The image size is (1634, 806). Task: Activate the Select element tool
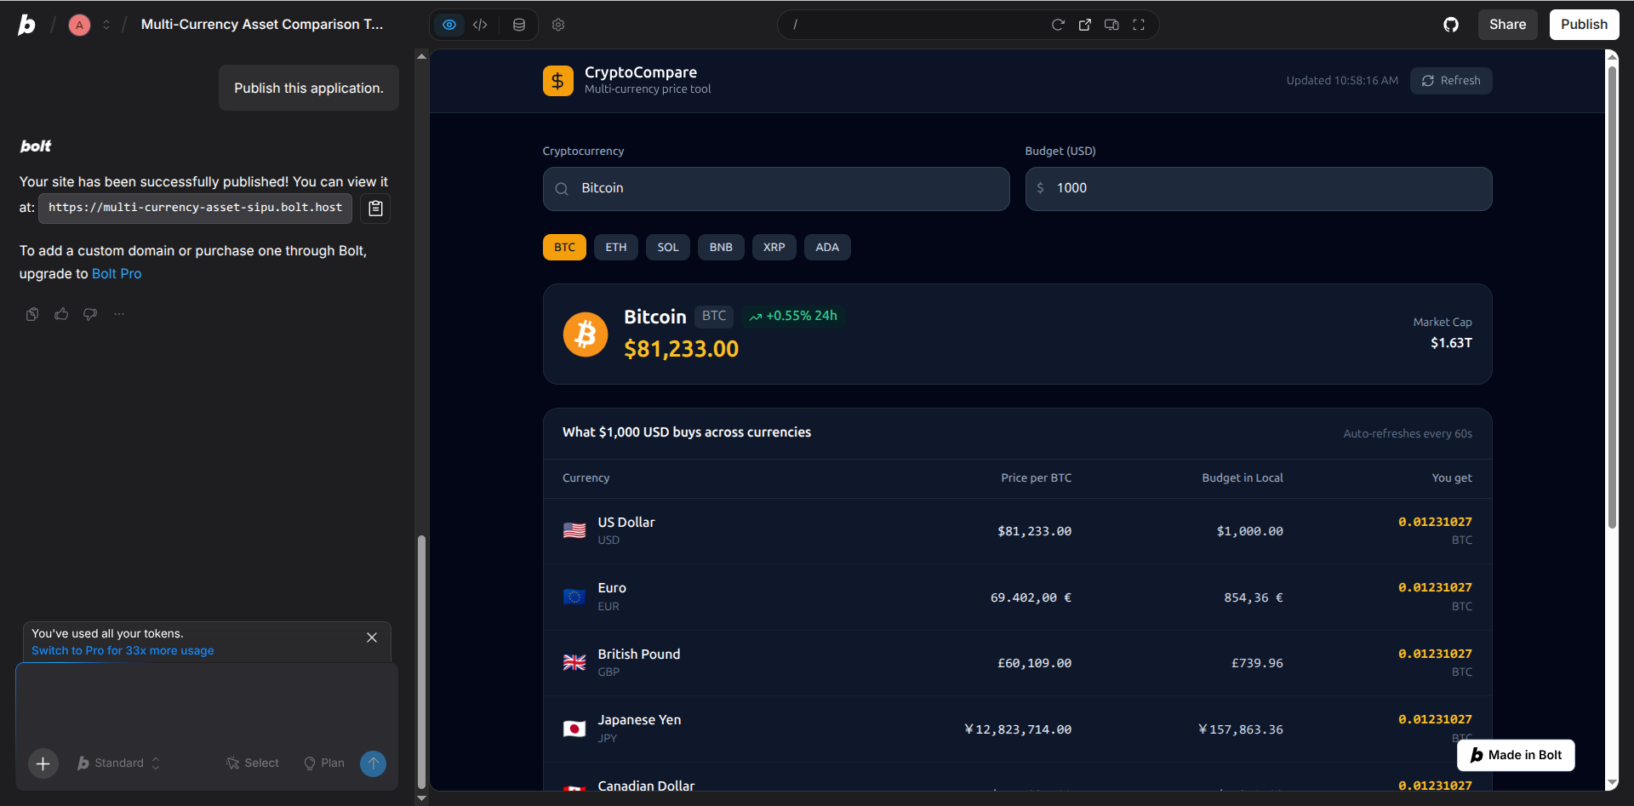click(253, 763)
